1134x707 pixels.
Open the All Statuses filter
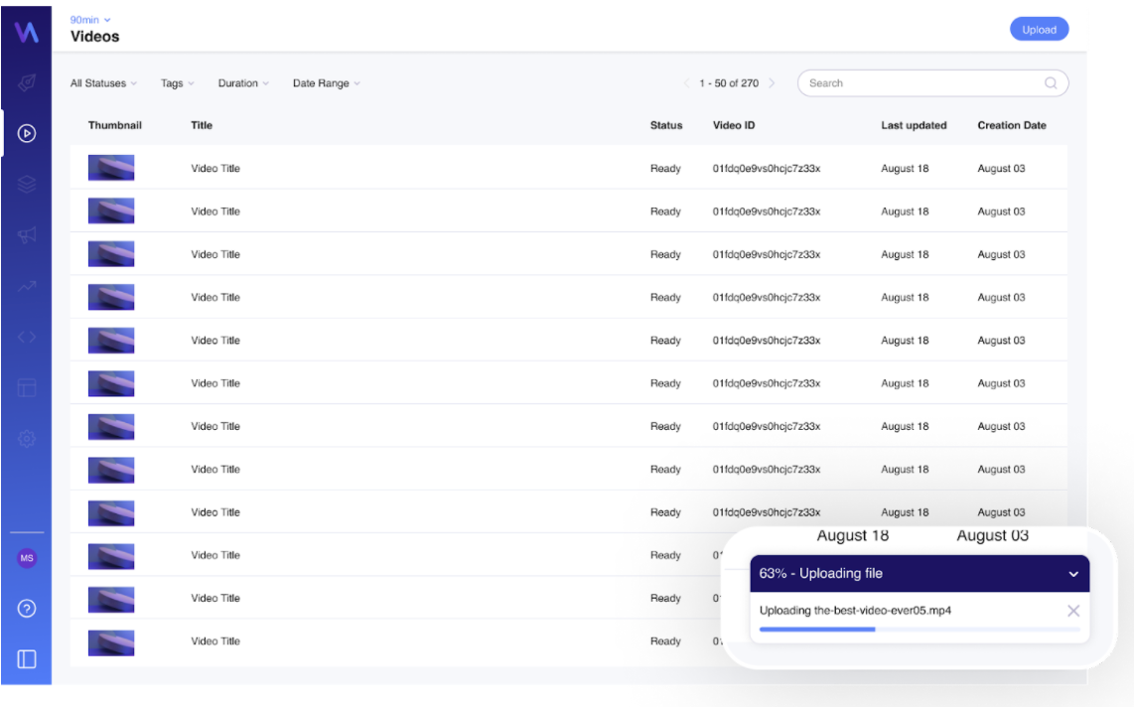pos(103,83)
